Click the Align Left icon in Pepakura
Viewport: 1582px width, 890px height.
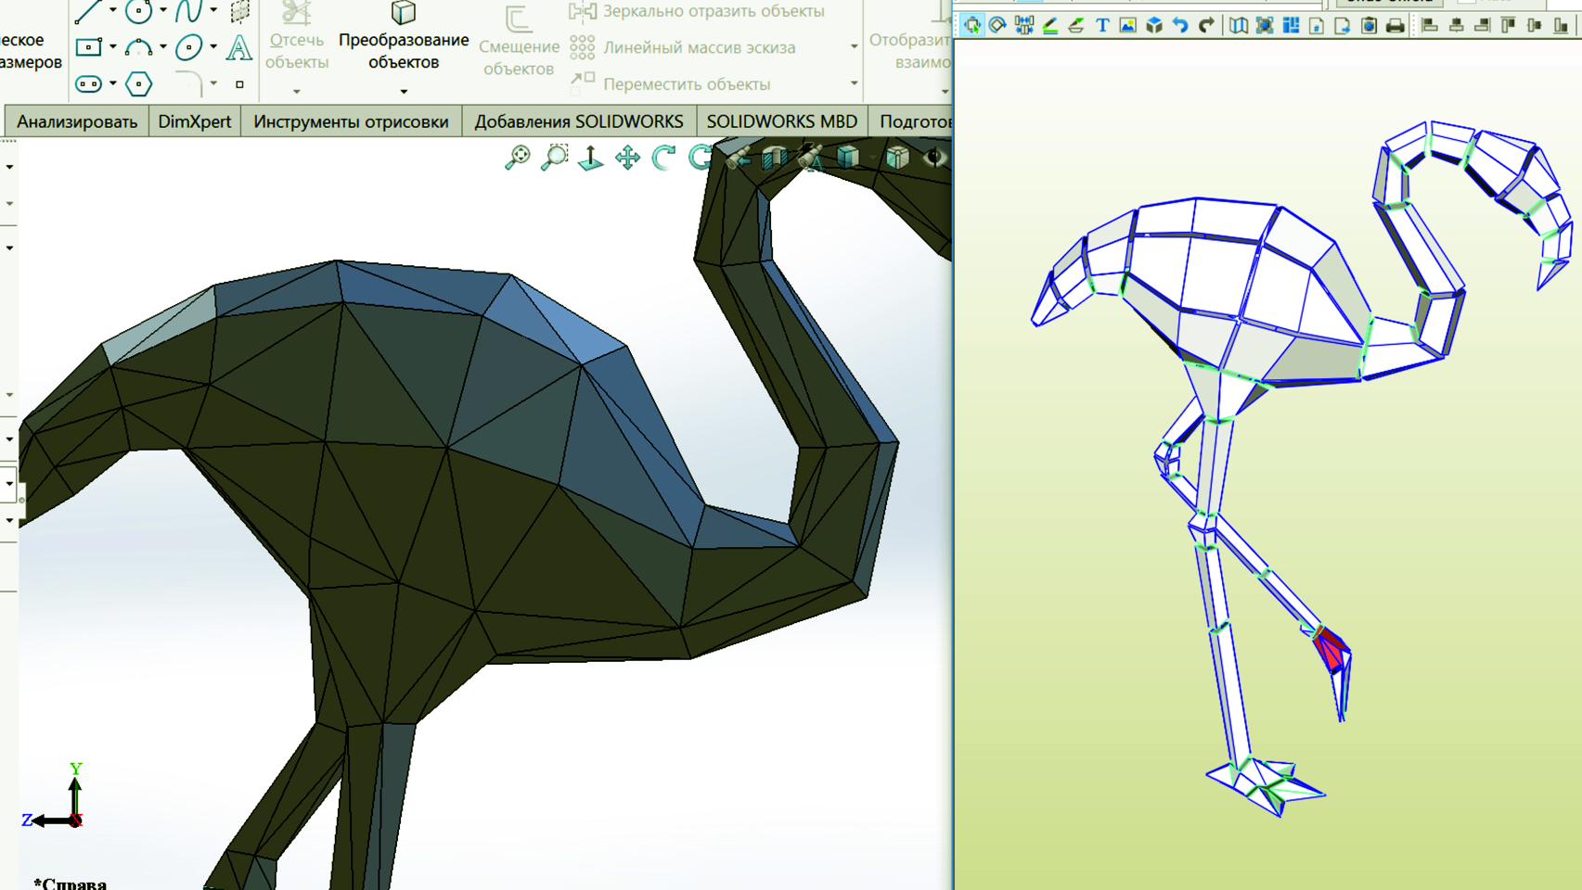click(x=1430, y=25)
